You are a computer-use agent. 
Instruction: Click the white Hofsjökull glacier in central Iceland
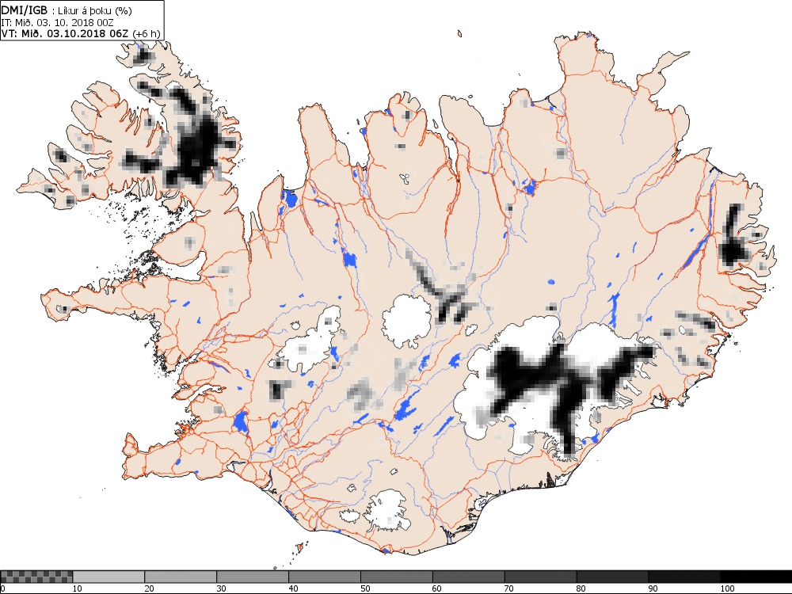407,321
